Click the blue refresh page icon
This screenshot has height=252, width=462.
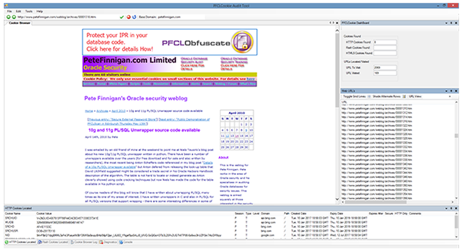pyautogui.click(x=134, y=17)
